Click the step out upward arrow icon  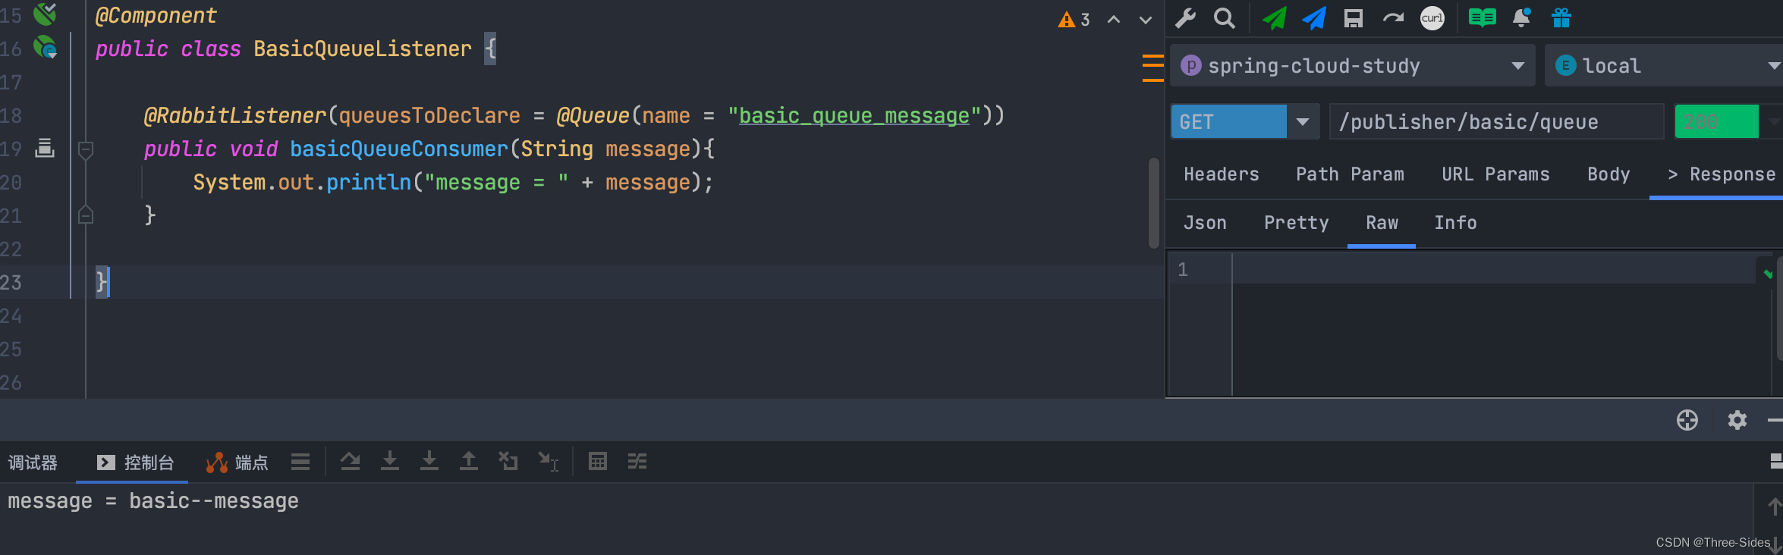[469, 461]
